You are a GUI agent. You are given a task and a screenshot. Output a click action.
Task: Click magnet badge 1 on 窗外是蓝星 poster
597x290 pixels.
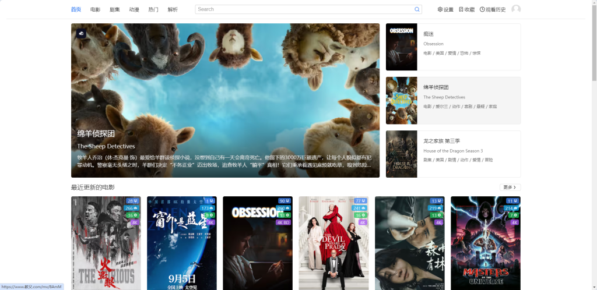point(210,201)
